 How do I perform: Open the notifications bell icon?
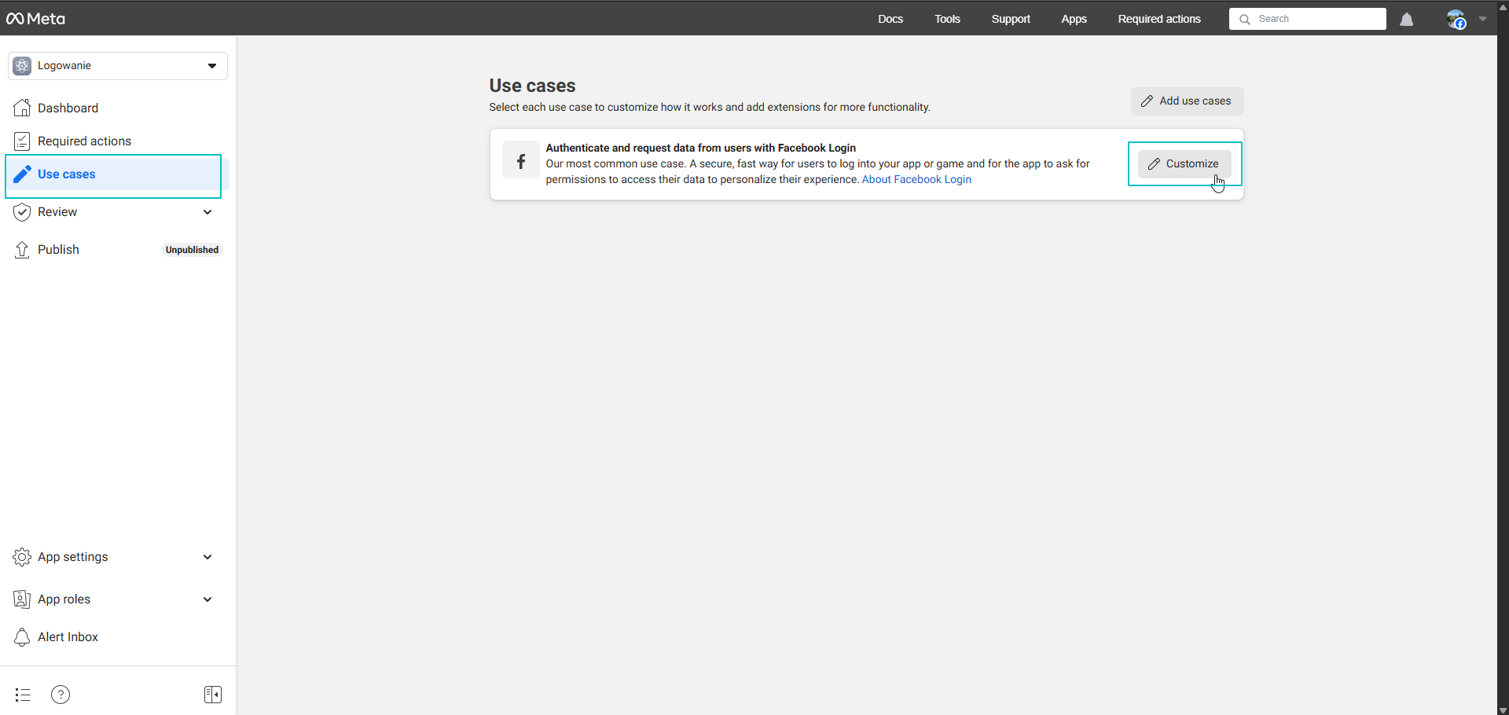pyautogui.click(x=1406, y=20)
